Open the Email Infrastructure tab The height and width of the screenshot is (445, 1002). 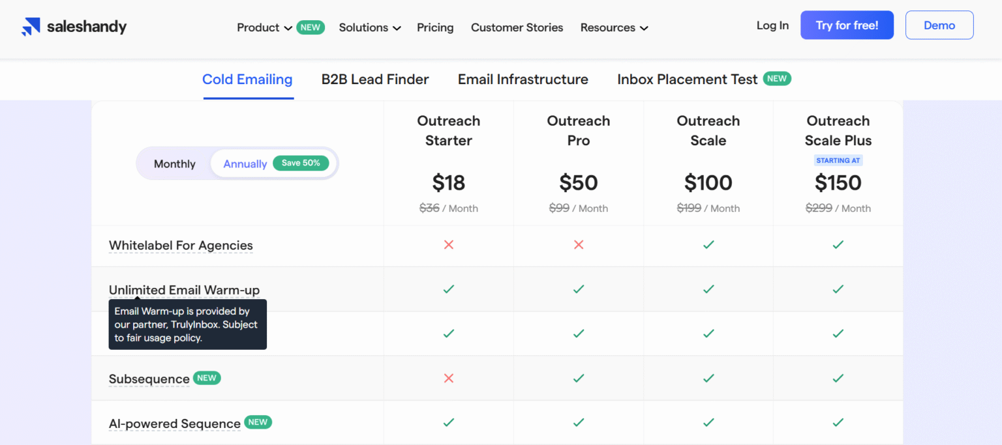tap(523, 79)
